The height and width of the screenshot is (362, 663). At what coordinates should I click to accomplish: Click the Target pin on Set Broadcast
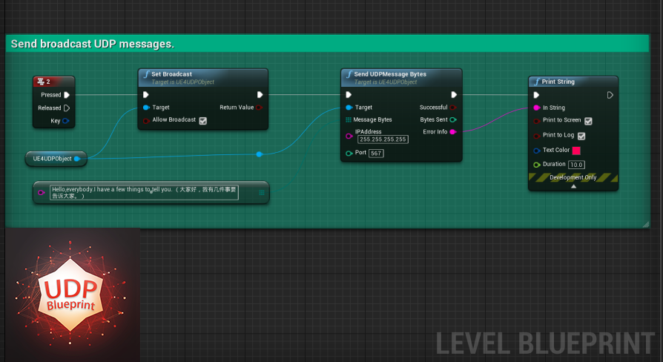(146, 108)
